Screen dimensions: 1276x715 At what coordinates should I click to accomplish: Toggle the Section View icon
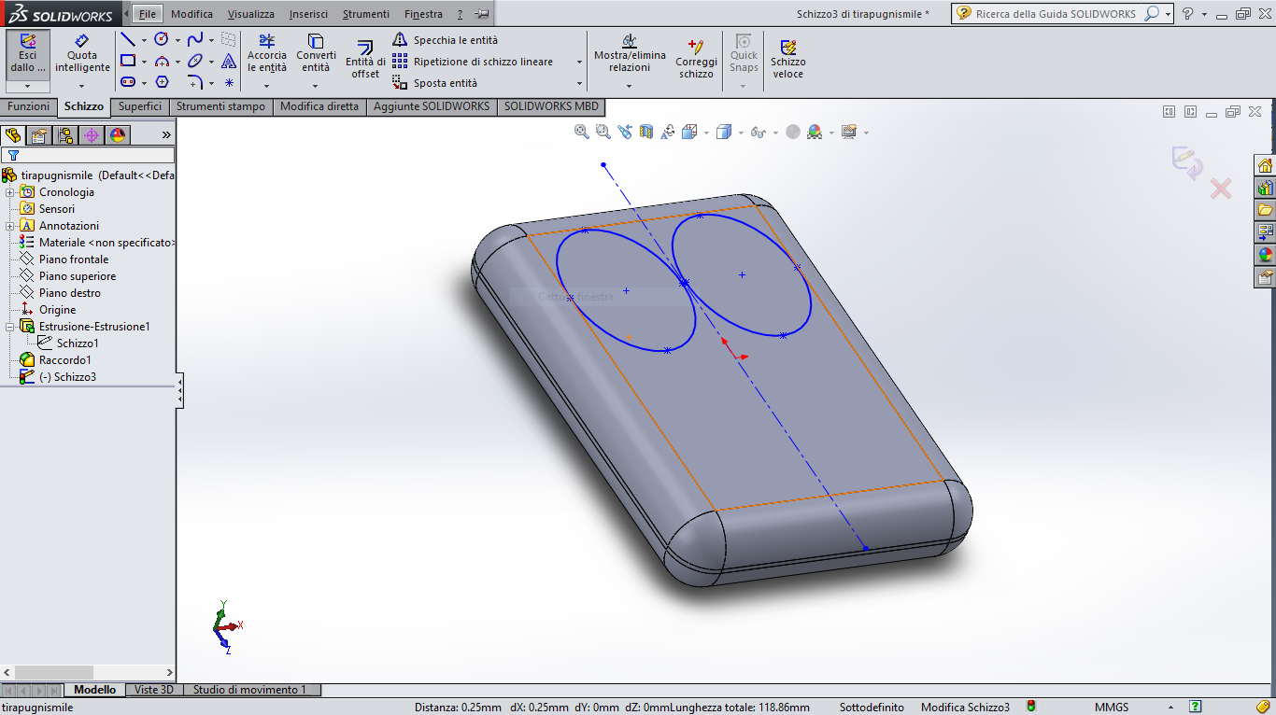point(646,133)
